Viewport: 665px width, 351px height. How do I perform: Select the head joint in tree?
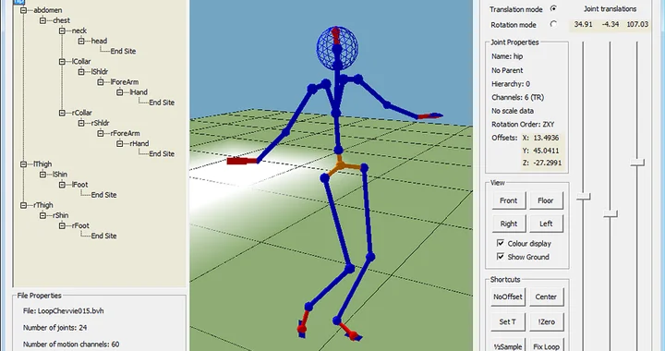pyautogui.click(x=99, y=41)
